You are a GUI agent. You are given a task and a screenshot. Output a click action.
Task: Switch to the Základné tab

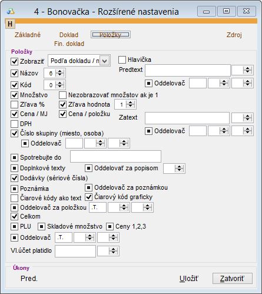(28, 35)
